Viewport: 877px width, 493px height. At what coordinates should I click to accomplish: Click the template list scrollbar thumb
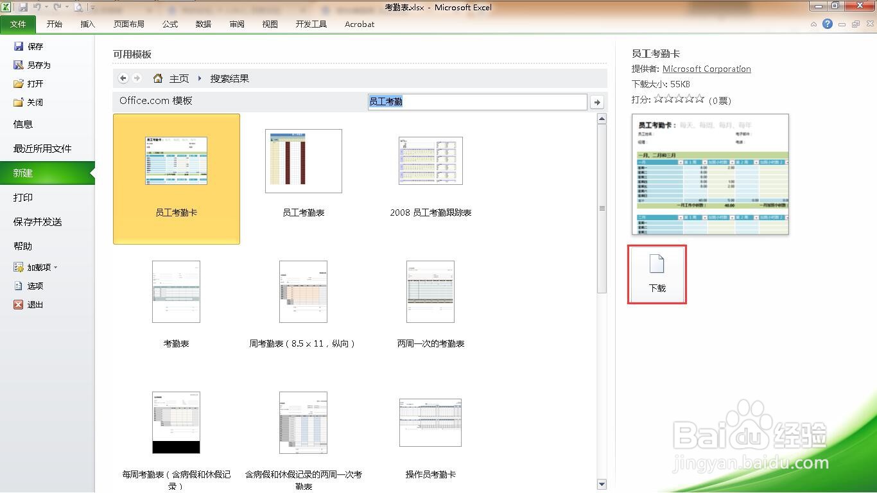[x=602, y=209]
